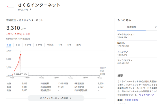This screenshot has height=104, width=157.
Task: Select the 1日 chart range tab
Action: [x=9, y=45]
